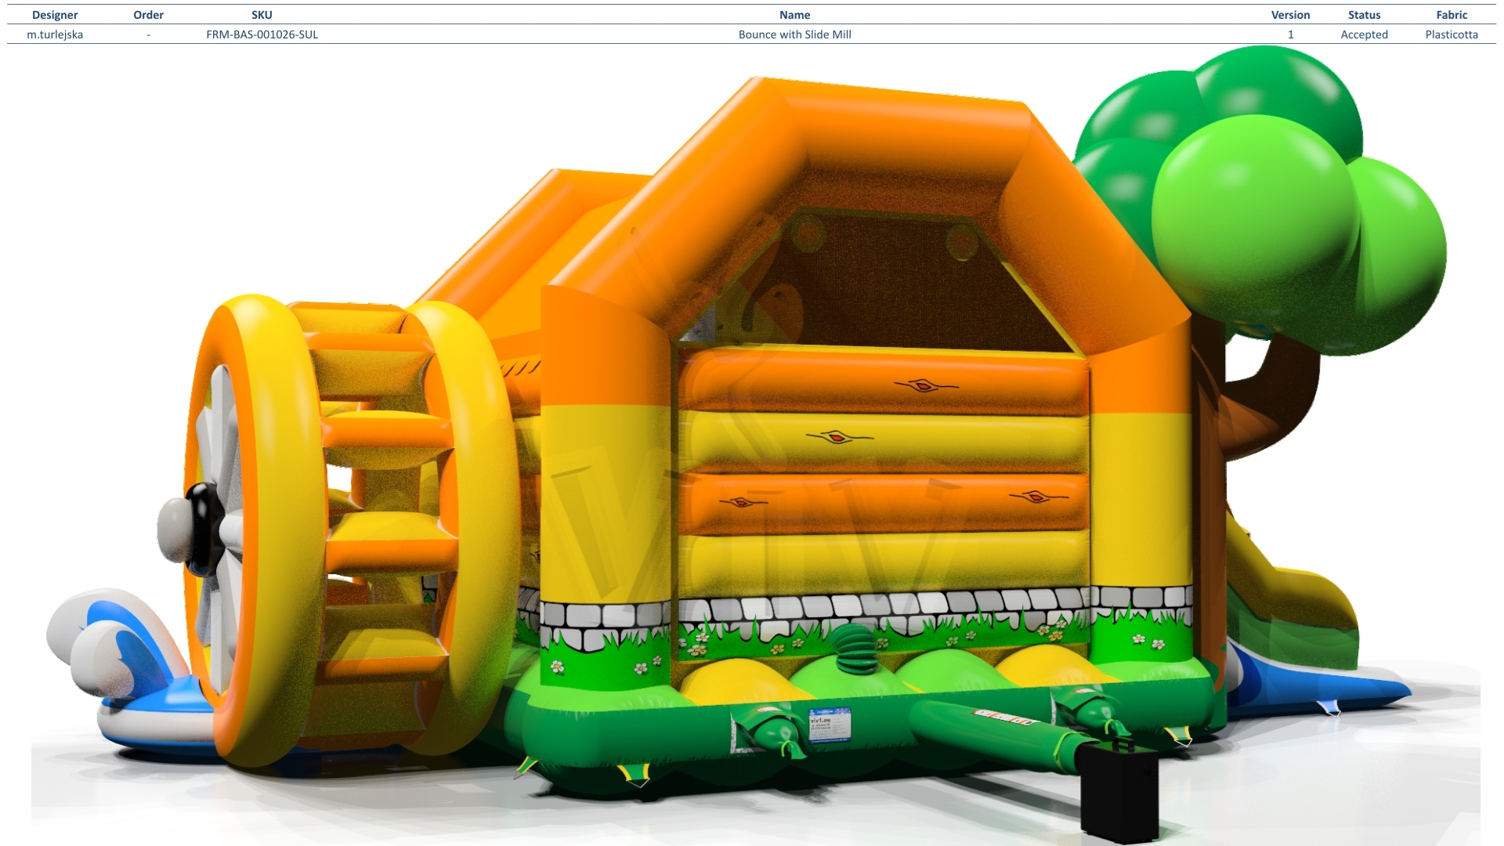The image size is (1504, 846).
Task: Click the Order column header
Action: pyautogui.click(x=148, y=15)
